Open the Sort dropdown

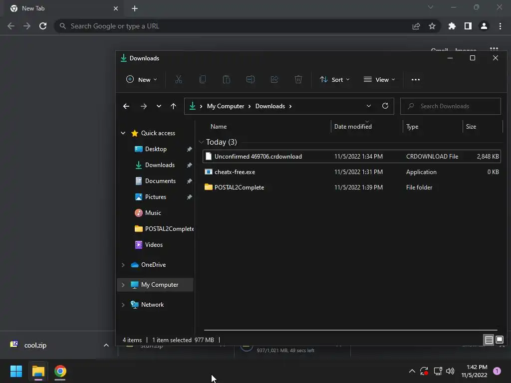[x=335, y=79]
